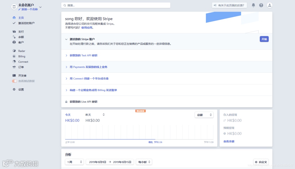Click the megaphone feedback icon
Screen dimensions: 295x169
tap(215, 5)
